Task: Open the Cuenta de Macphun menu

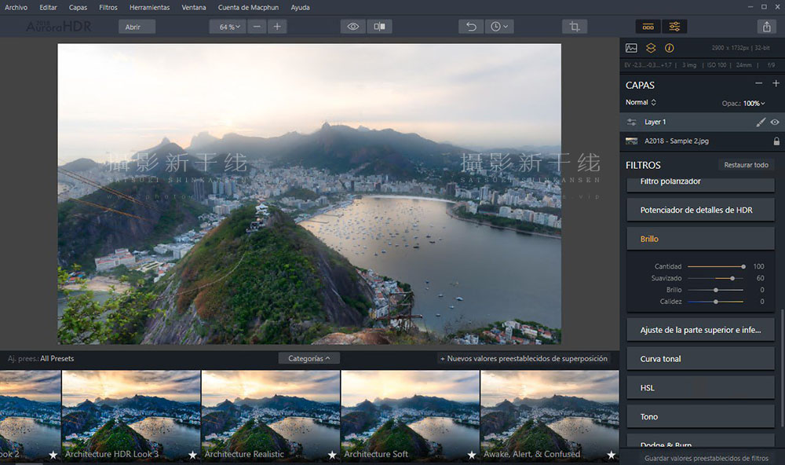Action: 248,8
